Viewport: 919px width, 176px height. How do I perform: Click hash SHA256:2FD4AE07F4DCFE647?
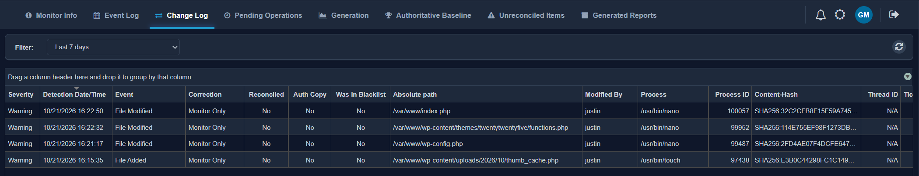click(806, 144)
